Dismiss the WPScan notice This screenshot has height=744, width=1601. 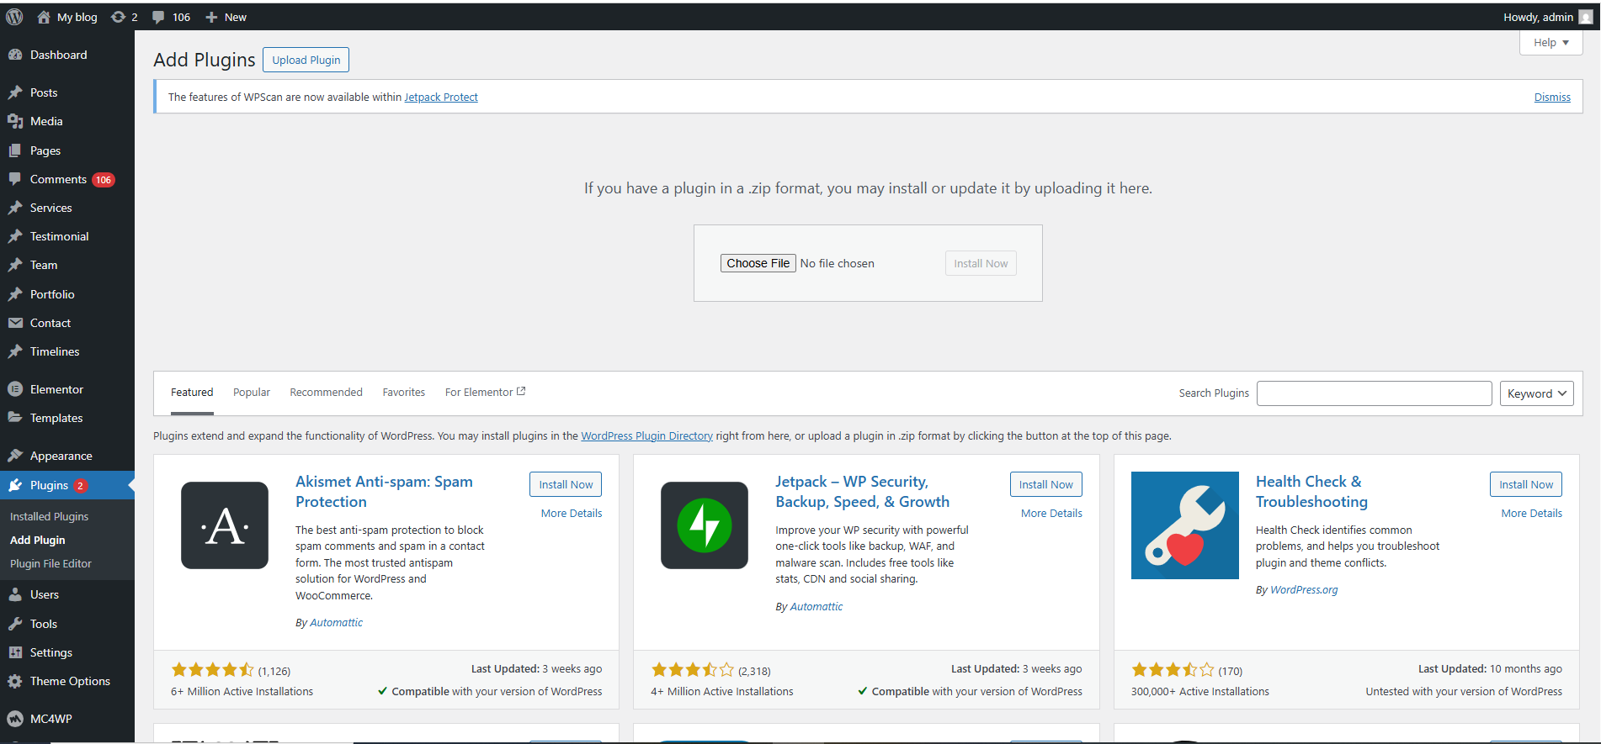coord(1552,98)
